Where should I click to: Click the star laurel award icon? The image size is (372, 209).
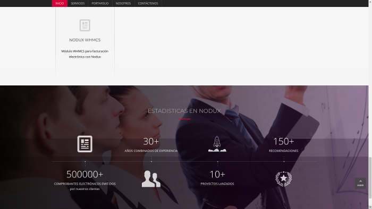(x=283, y=179)
